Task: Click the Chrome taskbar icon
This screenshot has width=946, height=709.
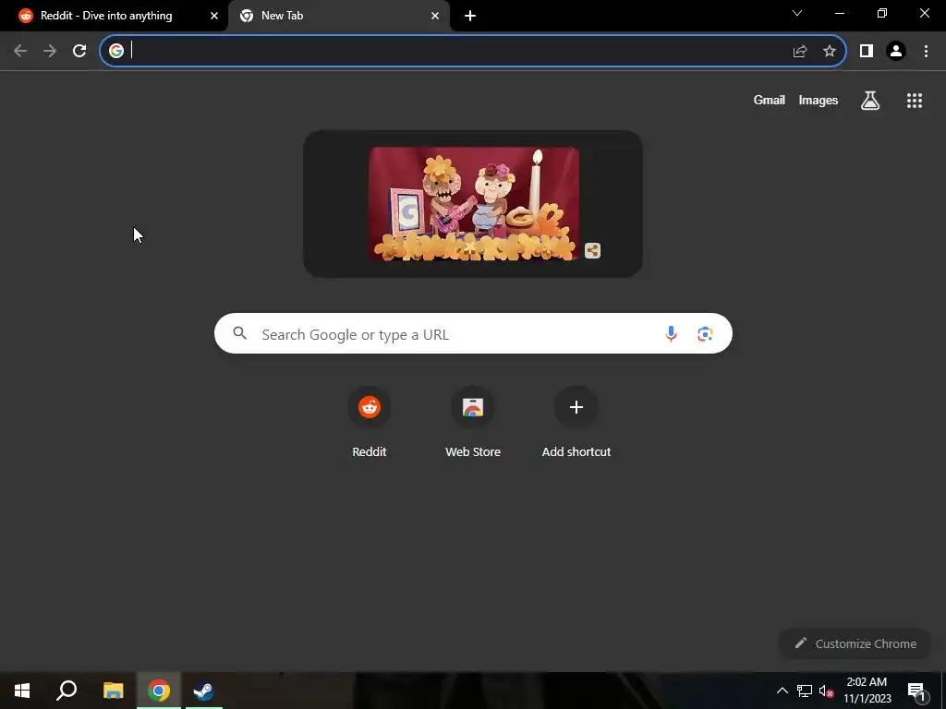Action: 159,691
